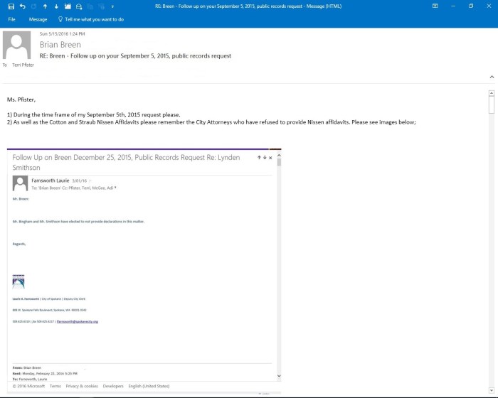Click Privacy & cookies footer link
This screenshot has width=498, height=398.
81,386
